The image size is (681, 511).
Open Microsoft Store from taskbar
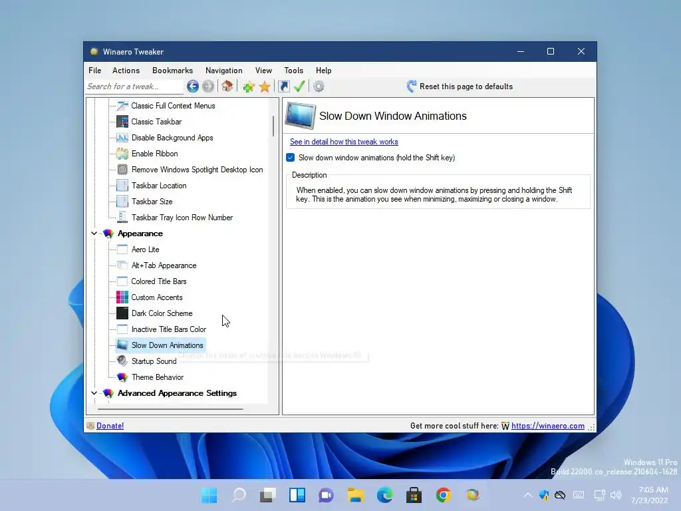[414, 495]
